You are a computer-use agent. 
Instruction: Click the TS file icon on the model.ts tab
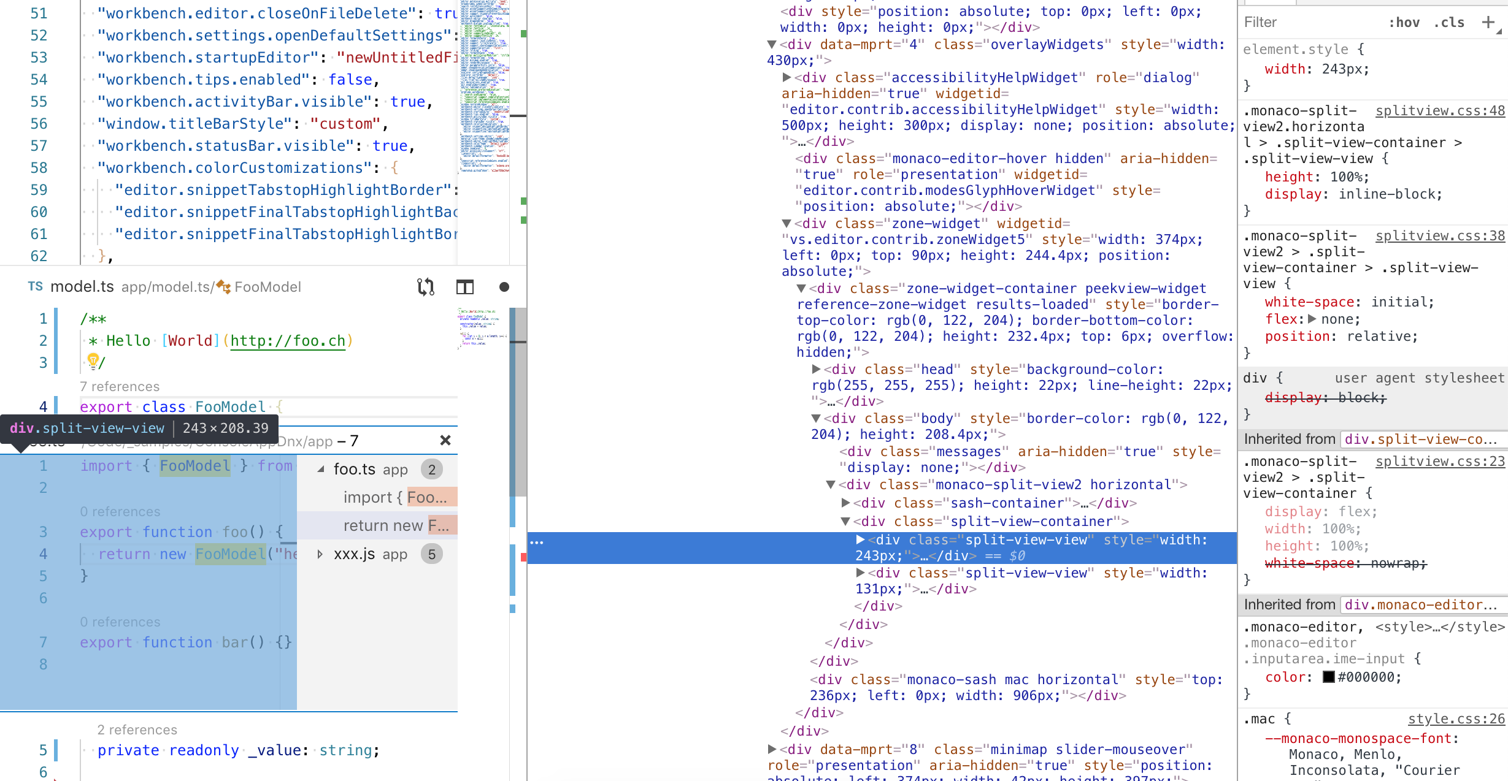click(35, 286)
